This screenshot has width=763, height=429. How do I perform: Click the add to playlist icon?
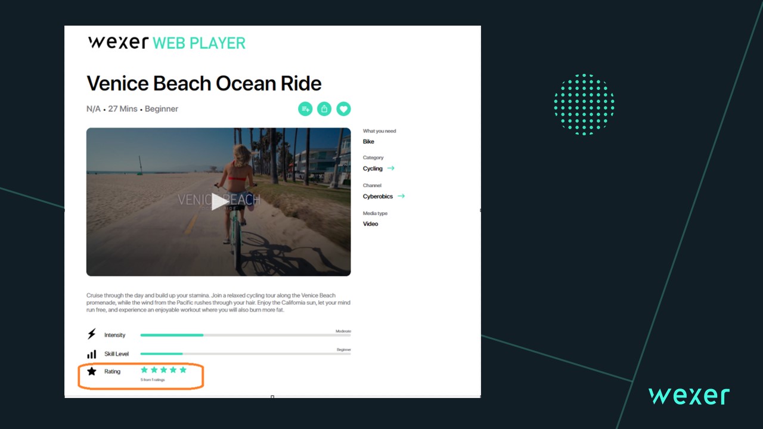pos(305,109)
